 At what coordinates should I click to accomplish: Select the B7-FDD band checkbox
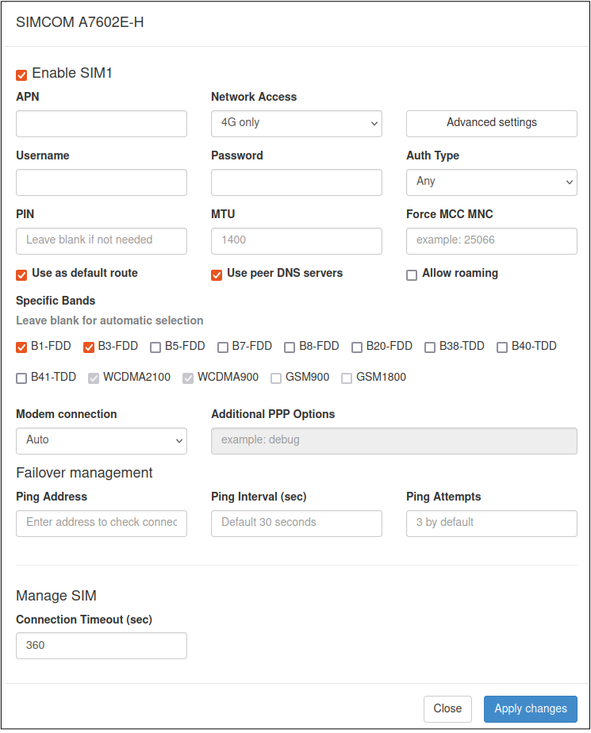(x=223, y=347)
